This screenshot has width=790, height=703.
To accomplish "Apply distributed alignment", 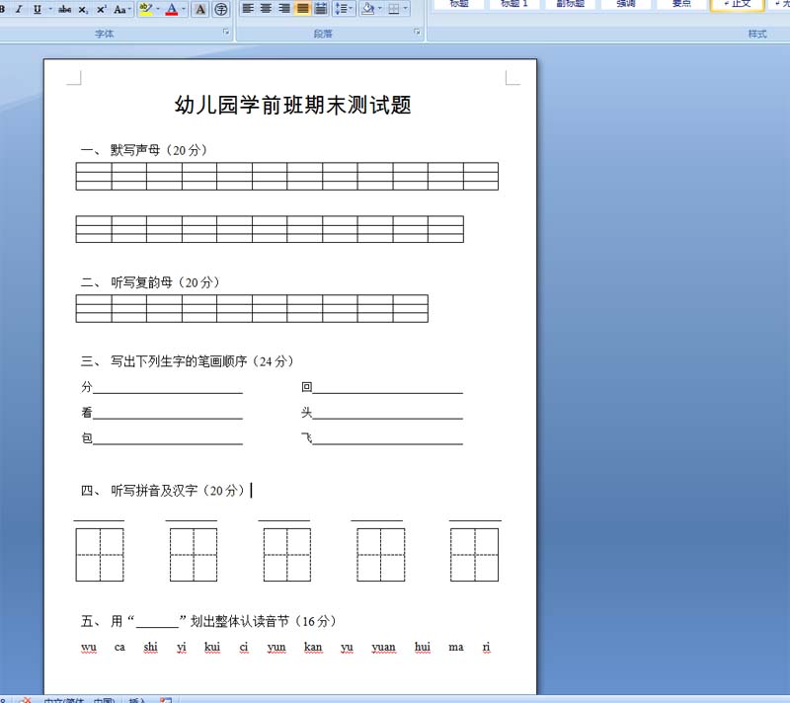I will tap(320, 9).
